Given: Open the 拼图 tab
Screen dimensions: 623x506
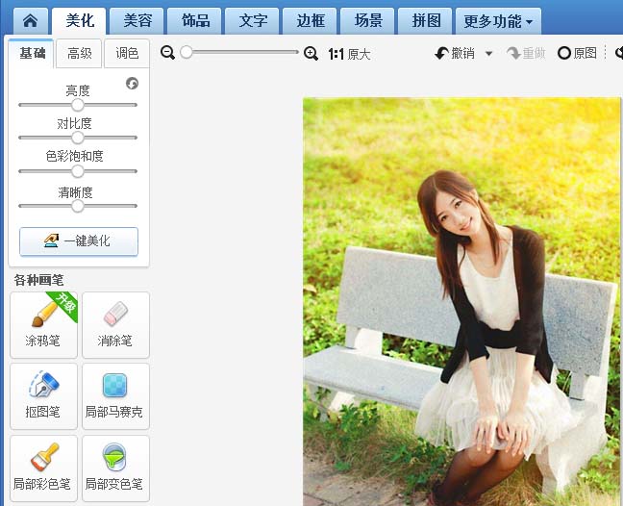Looking at the screenshot, I should pos(426,20).
